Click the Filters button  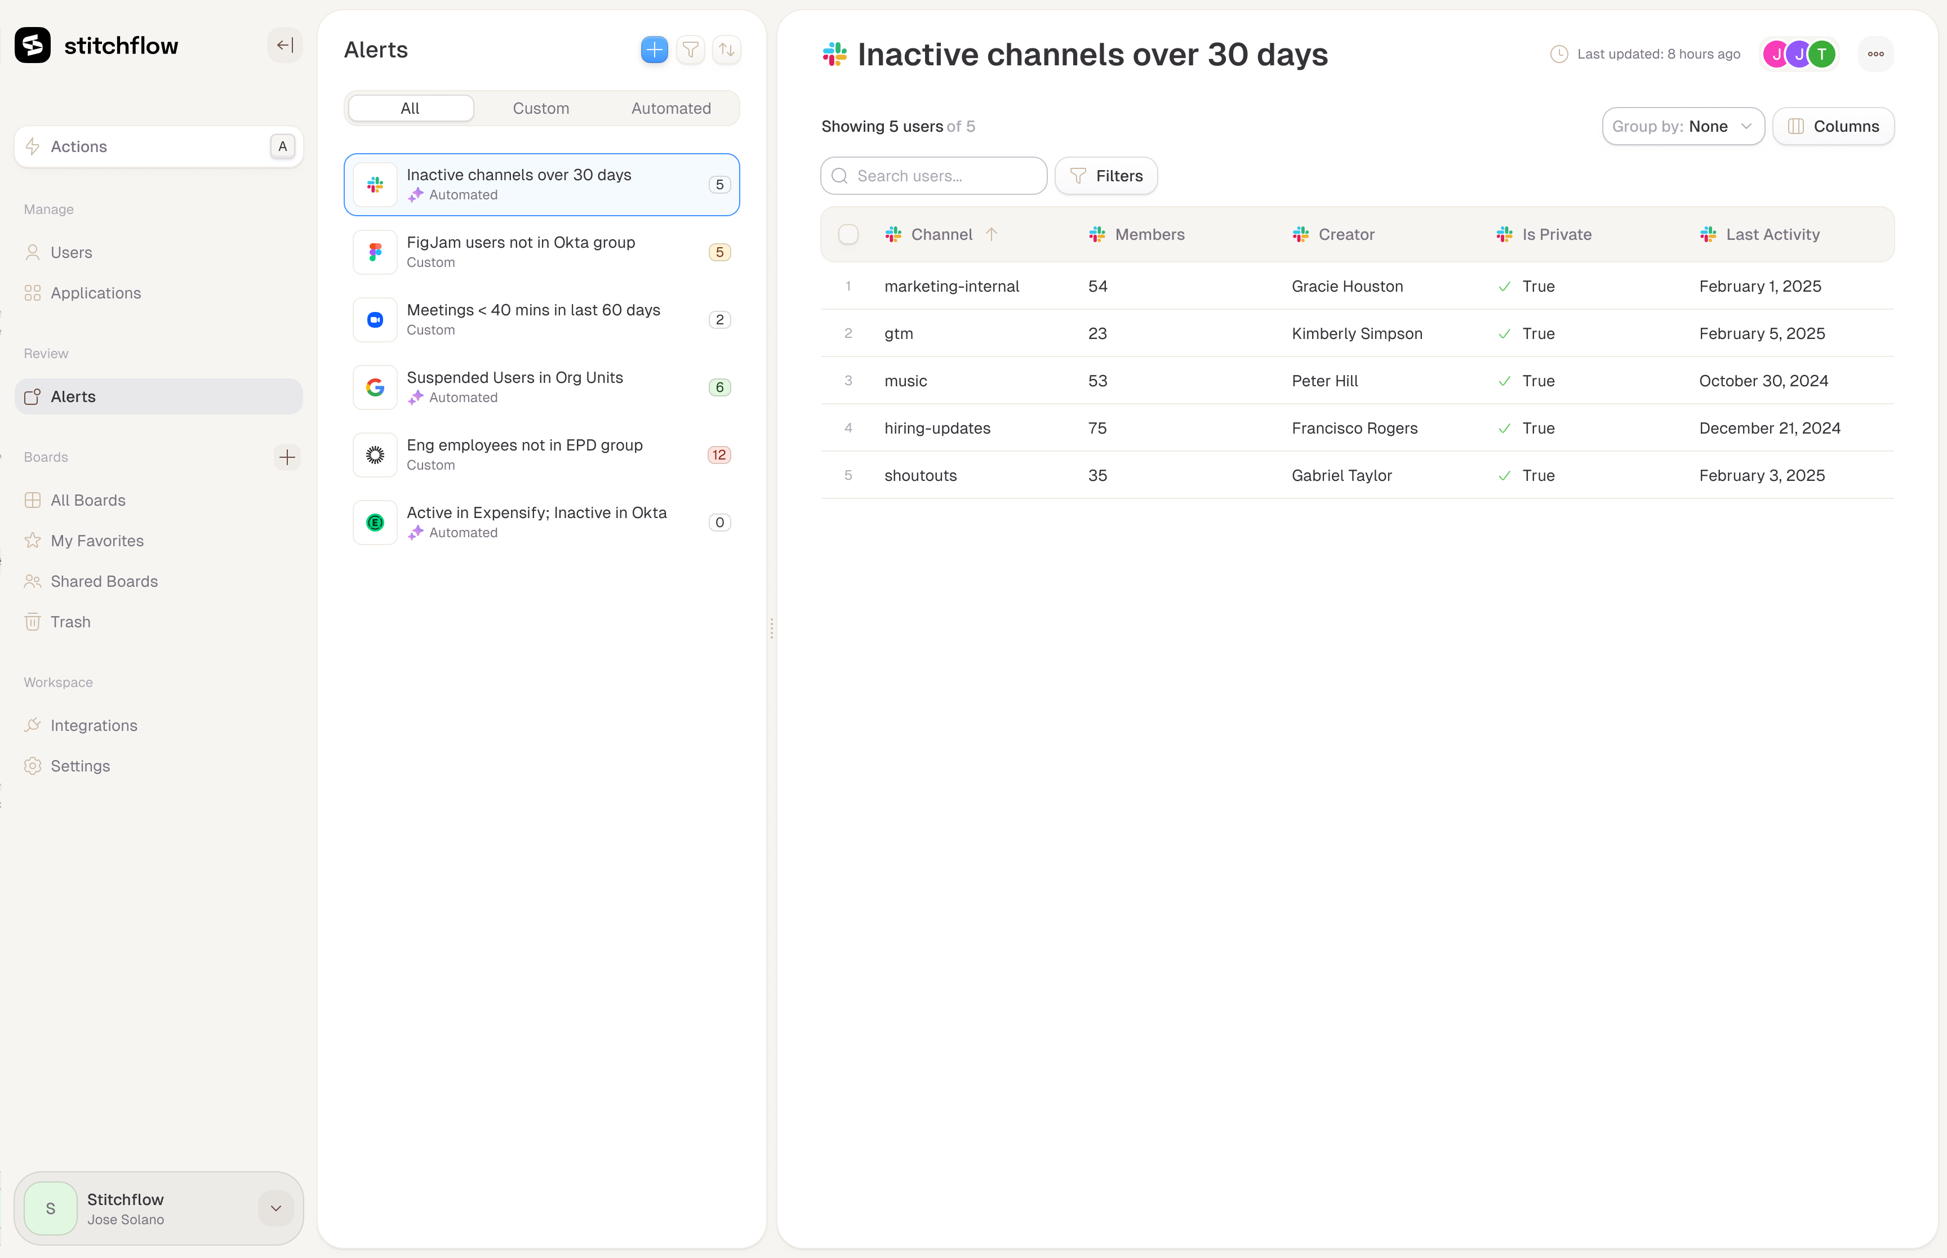(x=1105, y=176)
